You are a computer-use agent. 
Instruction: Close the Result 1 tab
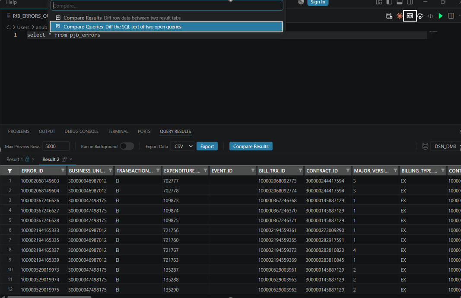(33, 159)
